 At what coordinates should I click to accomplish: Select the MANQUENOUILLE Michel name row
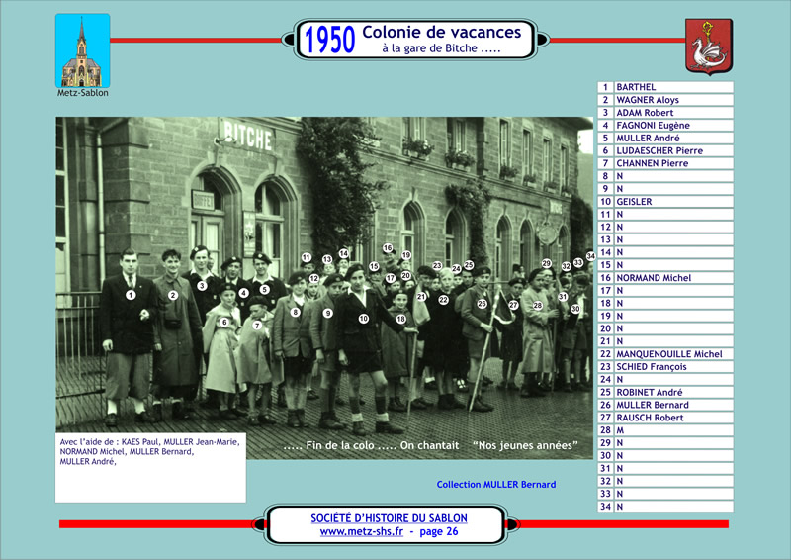(x=673, y=354)
